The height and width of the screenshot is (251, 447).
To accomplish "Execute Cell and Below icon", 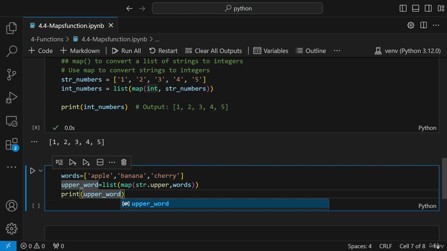I will point(86,162).
